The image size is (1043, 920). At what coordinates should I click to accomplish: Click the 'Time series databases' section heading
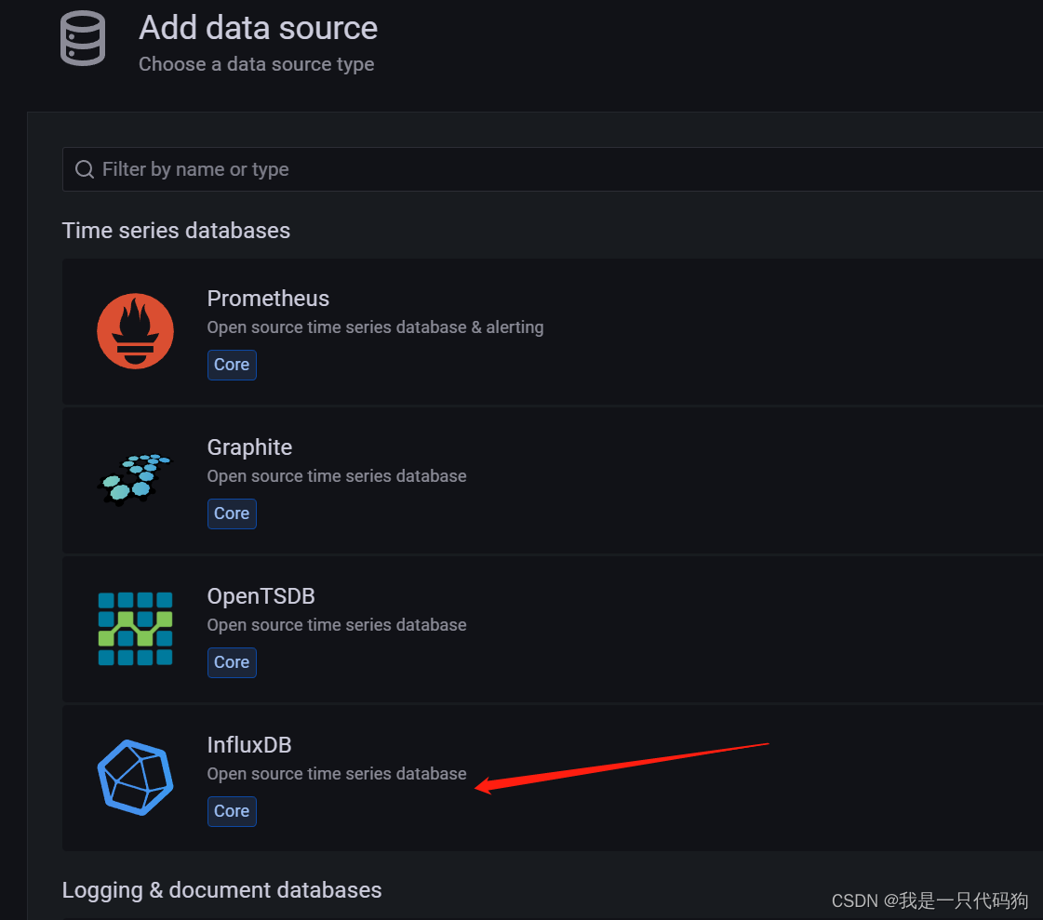click(176, 231)
